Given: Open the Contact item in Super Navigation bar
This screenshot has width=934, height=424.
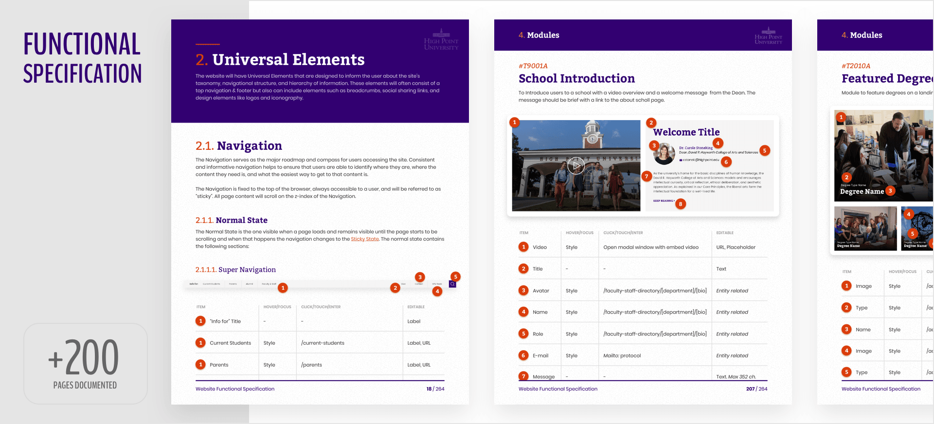Looking at the screenshot, I should coord(419,284).
